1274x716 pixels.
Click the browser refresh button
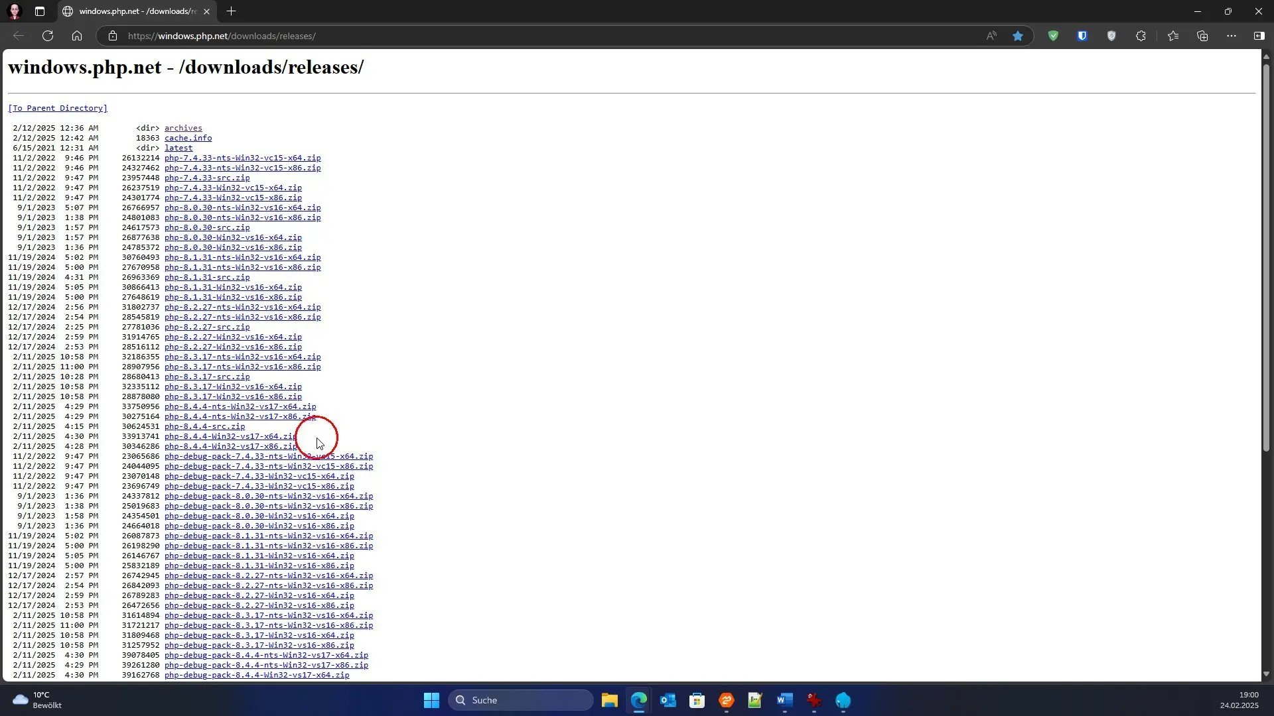coord(48,36)
